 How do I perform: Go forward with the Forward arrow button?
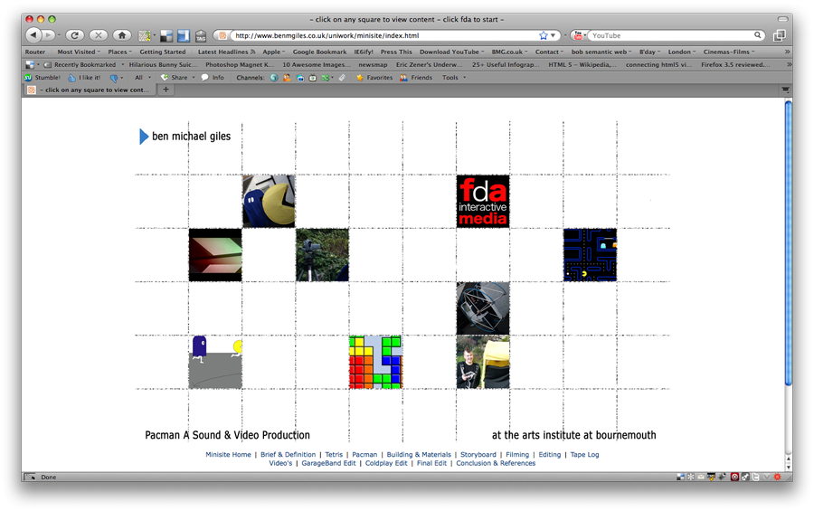48,35
